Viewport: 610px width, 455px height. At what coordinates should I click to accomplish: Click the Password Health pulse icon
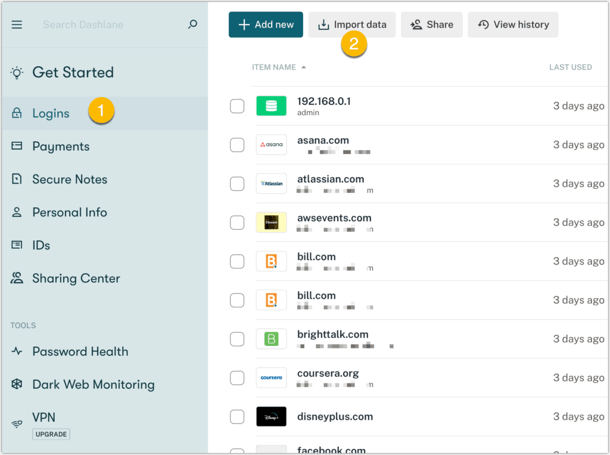tap(17, 351)
